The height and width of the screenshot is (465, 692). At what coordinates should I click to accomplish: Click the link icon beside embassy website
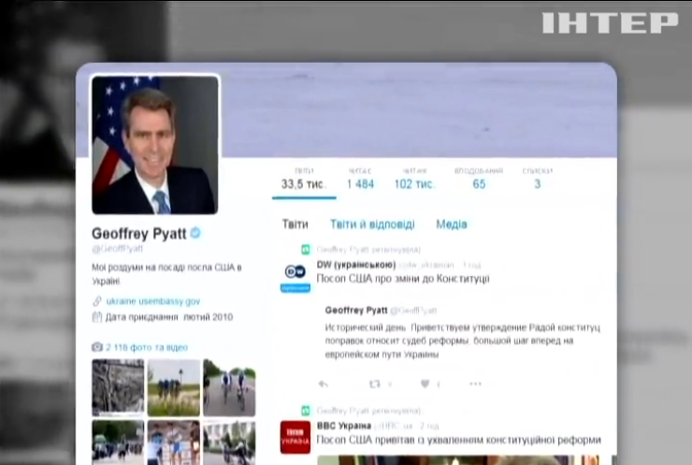pos(97,301)
